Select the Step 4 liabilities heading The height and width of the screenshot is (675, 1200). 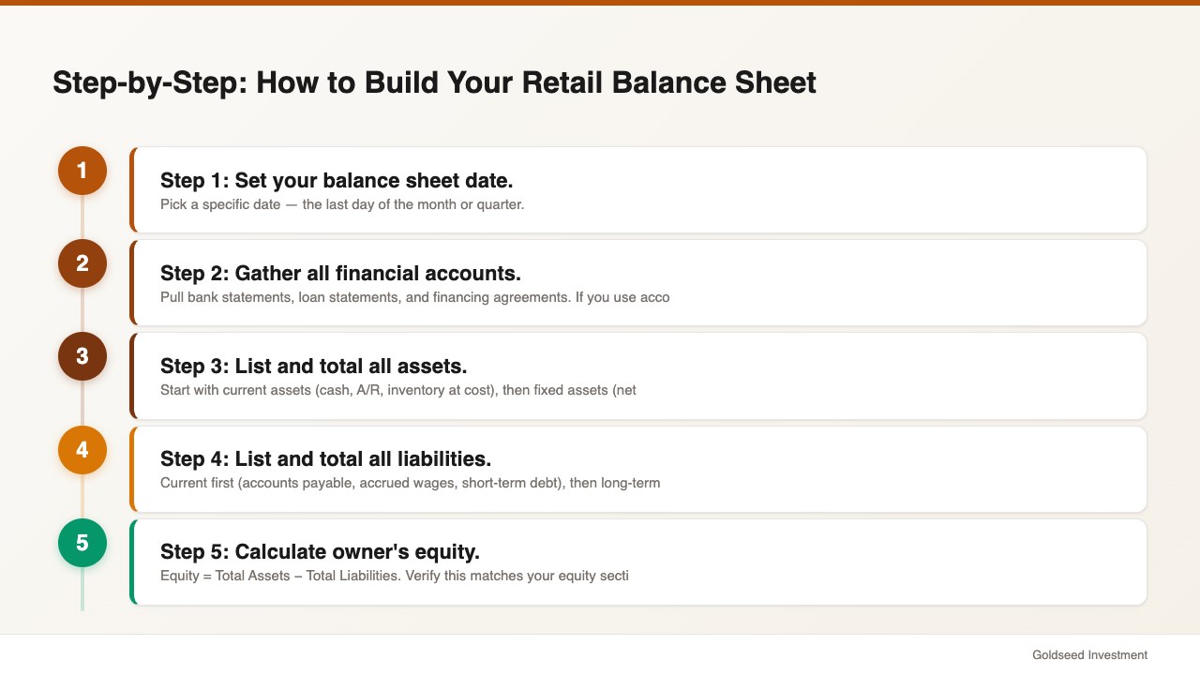tap(325, 458)
